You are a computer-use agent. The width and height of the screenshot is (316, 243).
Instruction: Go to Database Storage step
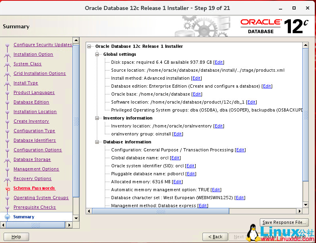[x=32, y=160]
